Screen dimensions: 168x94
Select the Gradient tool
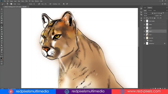coord(2,34)
